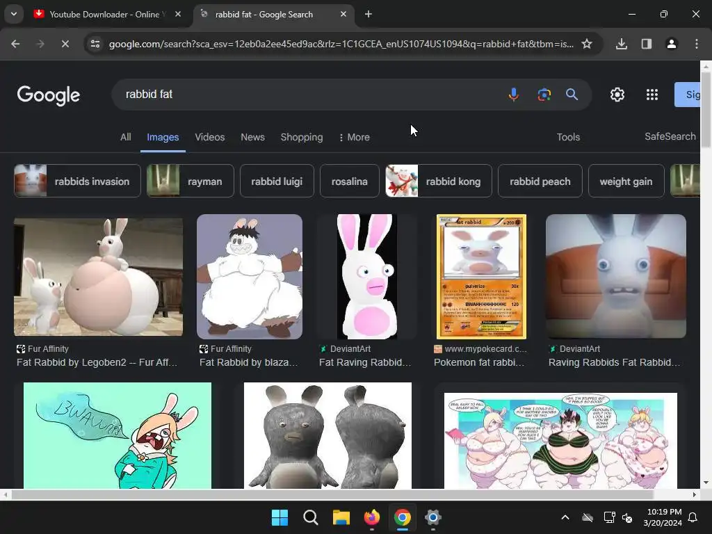Open the clock showing 10:19 PM
This screenshot has width=712, height=534.
663,517
